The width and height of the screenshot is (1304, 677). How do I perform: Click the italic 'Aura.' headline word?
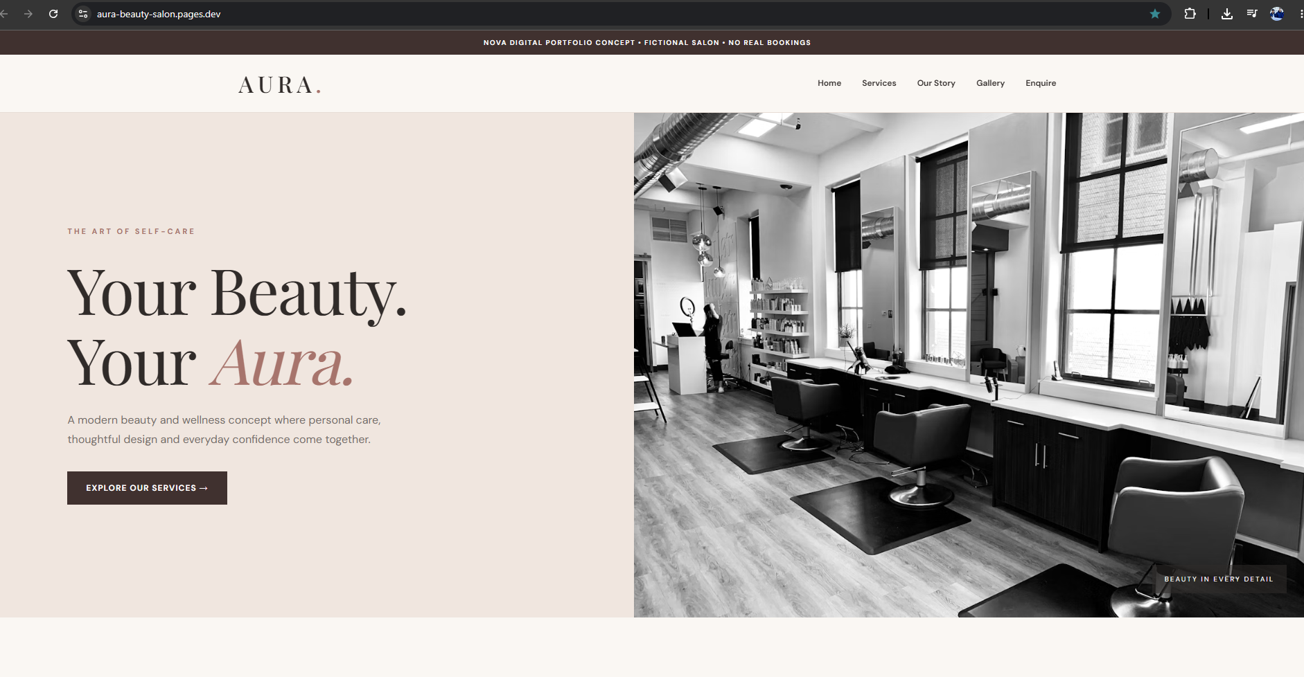tap(282, 363)
